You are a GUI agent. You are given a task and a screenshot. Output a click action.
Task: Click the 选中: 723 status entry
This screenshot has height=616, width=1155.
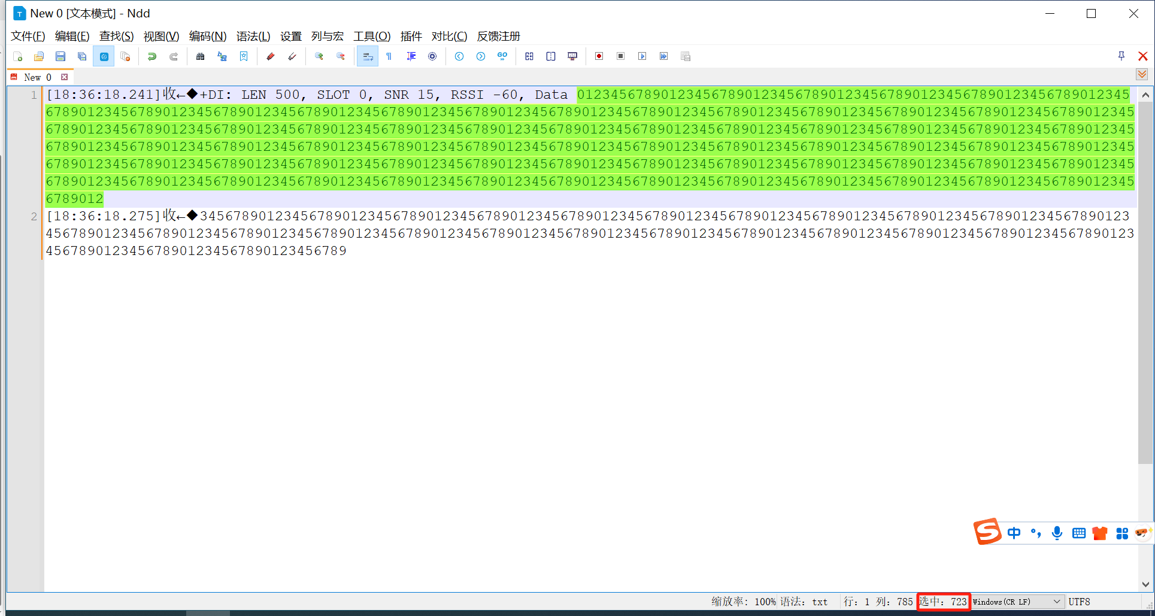pyautogui.click(x=944, y=602)
